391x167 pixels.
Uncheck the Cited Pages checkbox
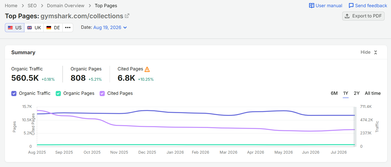[x=102, y=94]
